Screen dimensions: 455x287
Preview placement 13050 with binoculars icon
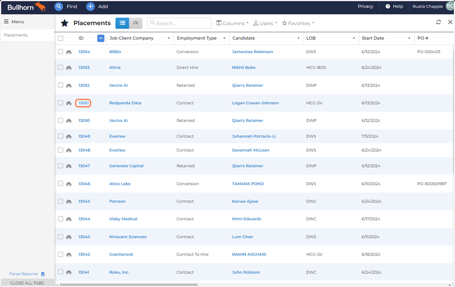coord(69,121)
